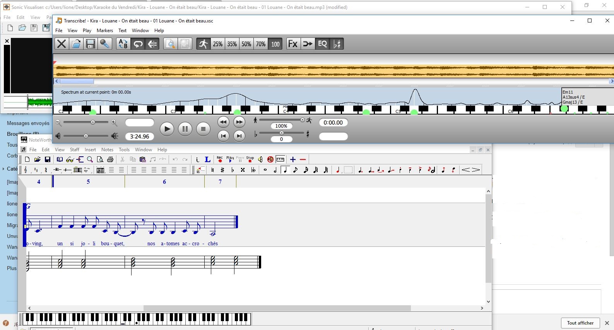Toggle the flat/sharp tuning button in Transcribe!

tap(337, 44)
